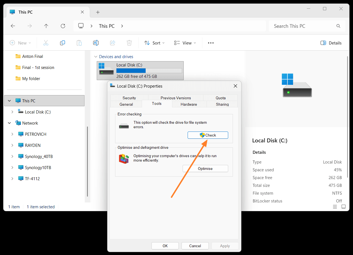Screen dimensions: 353x255
Task: Click the Cut scissors icon
Action: point(46,43)
